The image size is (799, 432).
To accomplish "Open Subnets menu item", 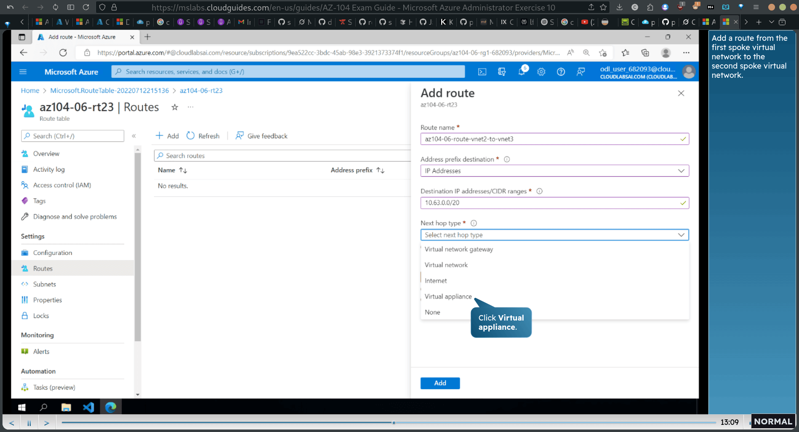I will click(x=44, y=284).
